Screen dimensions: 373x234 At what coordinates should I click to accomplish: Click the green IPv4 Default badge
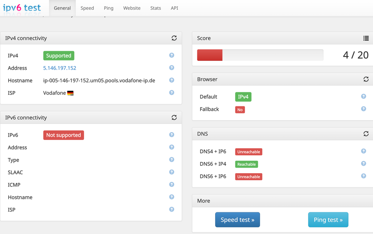coord(243,97)
